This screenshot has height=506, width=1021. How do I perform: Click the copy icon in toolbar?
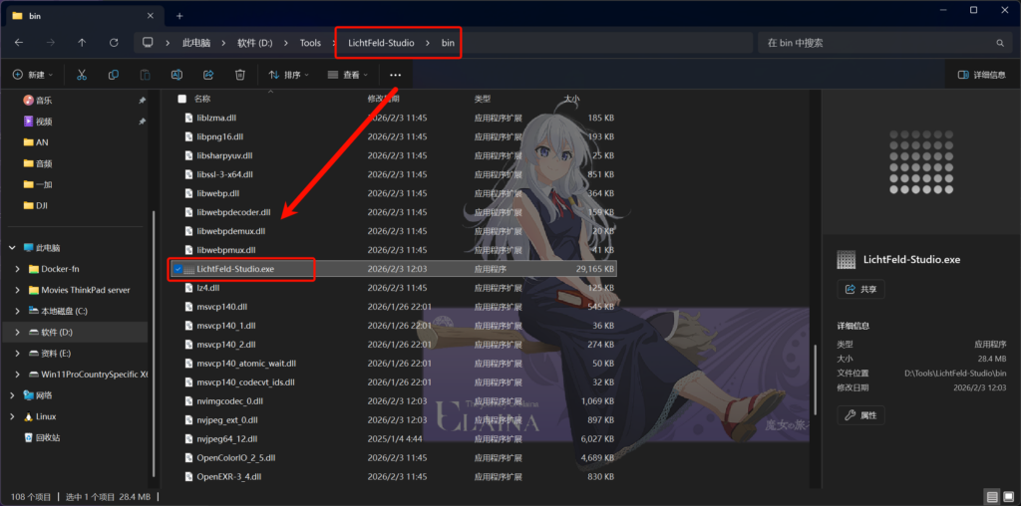tap(114, 75)
